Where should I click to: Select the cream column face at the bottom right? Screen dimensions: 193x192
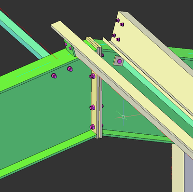[x=178, y=167]
